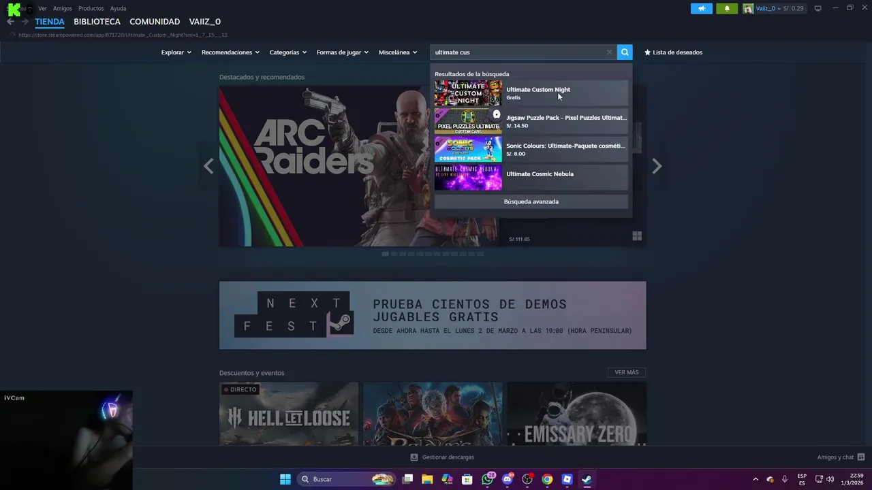Select Jigsaw Puzzle Pack search result
Screen dimensions: 872x490
(531, 121)
